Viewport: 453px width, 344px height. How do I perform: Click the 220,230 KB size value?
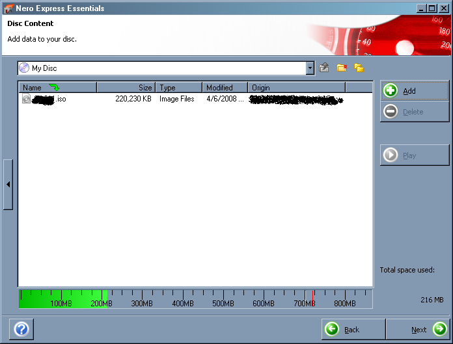pyautogui.click(x=133, y=99)
